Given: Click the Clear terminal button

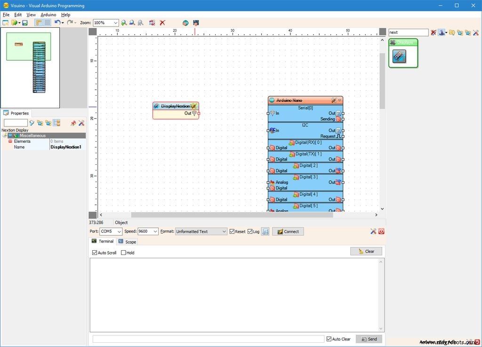Looking at the screenshot, I should pos(366,251).
